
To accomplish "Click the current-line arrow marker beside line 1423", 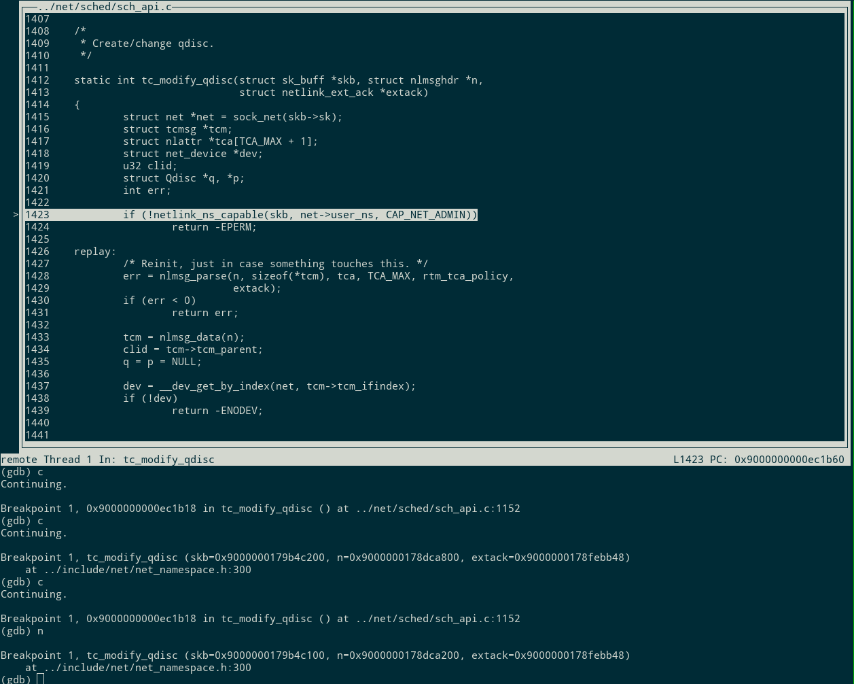I will point(15,215).
